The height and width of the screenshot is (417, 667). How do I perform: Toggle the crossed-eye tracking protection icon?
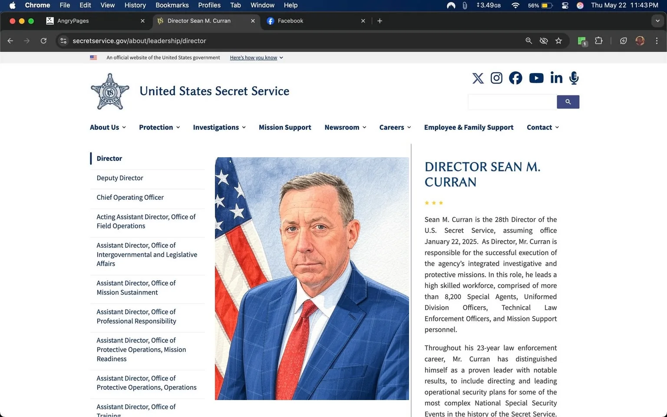pyautogui.click(x=544, y=41)
